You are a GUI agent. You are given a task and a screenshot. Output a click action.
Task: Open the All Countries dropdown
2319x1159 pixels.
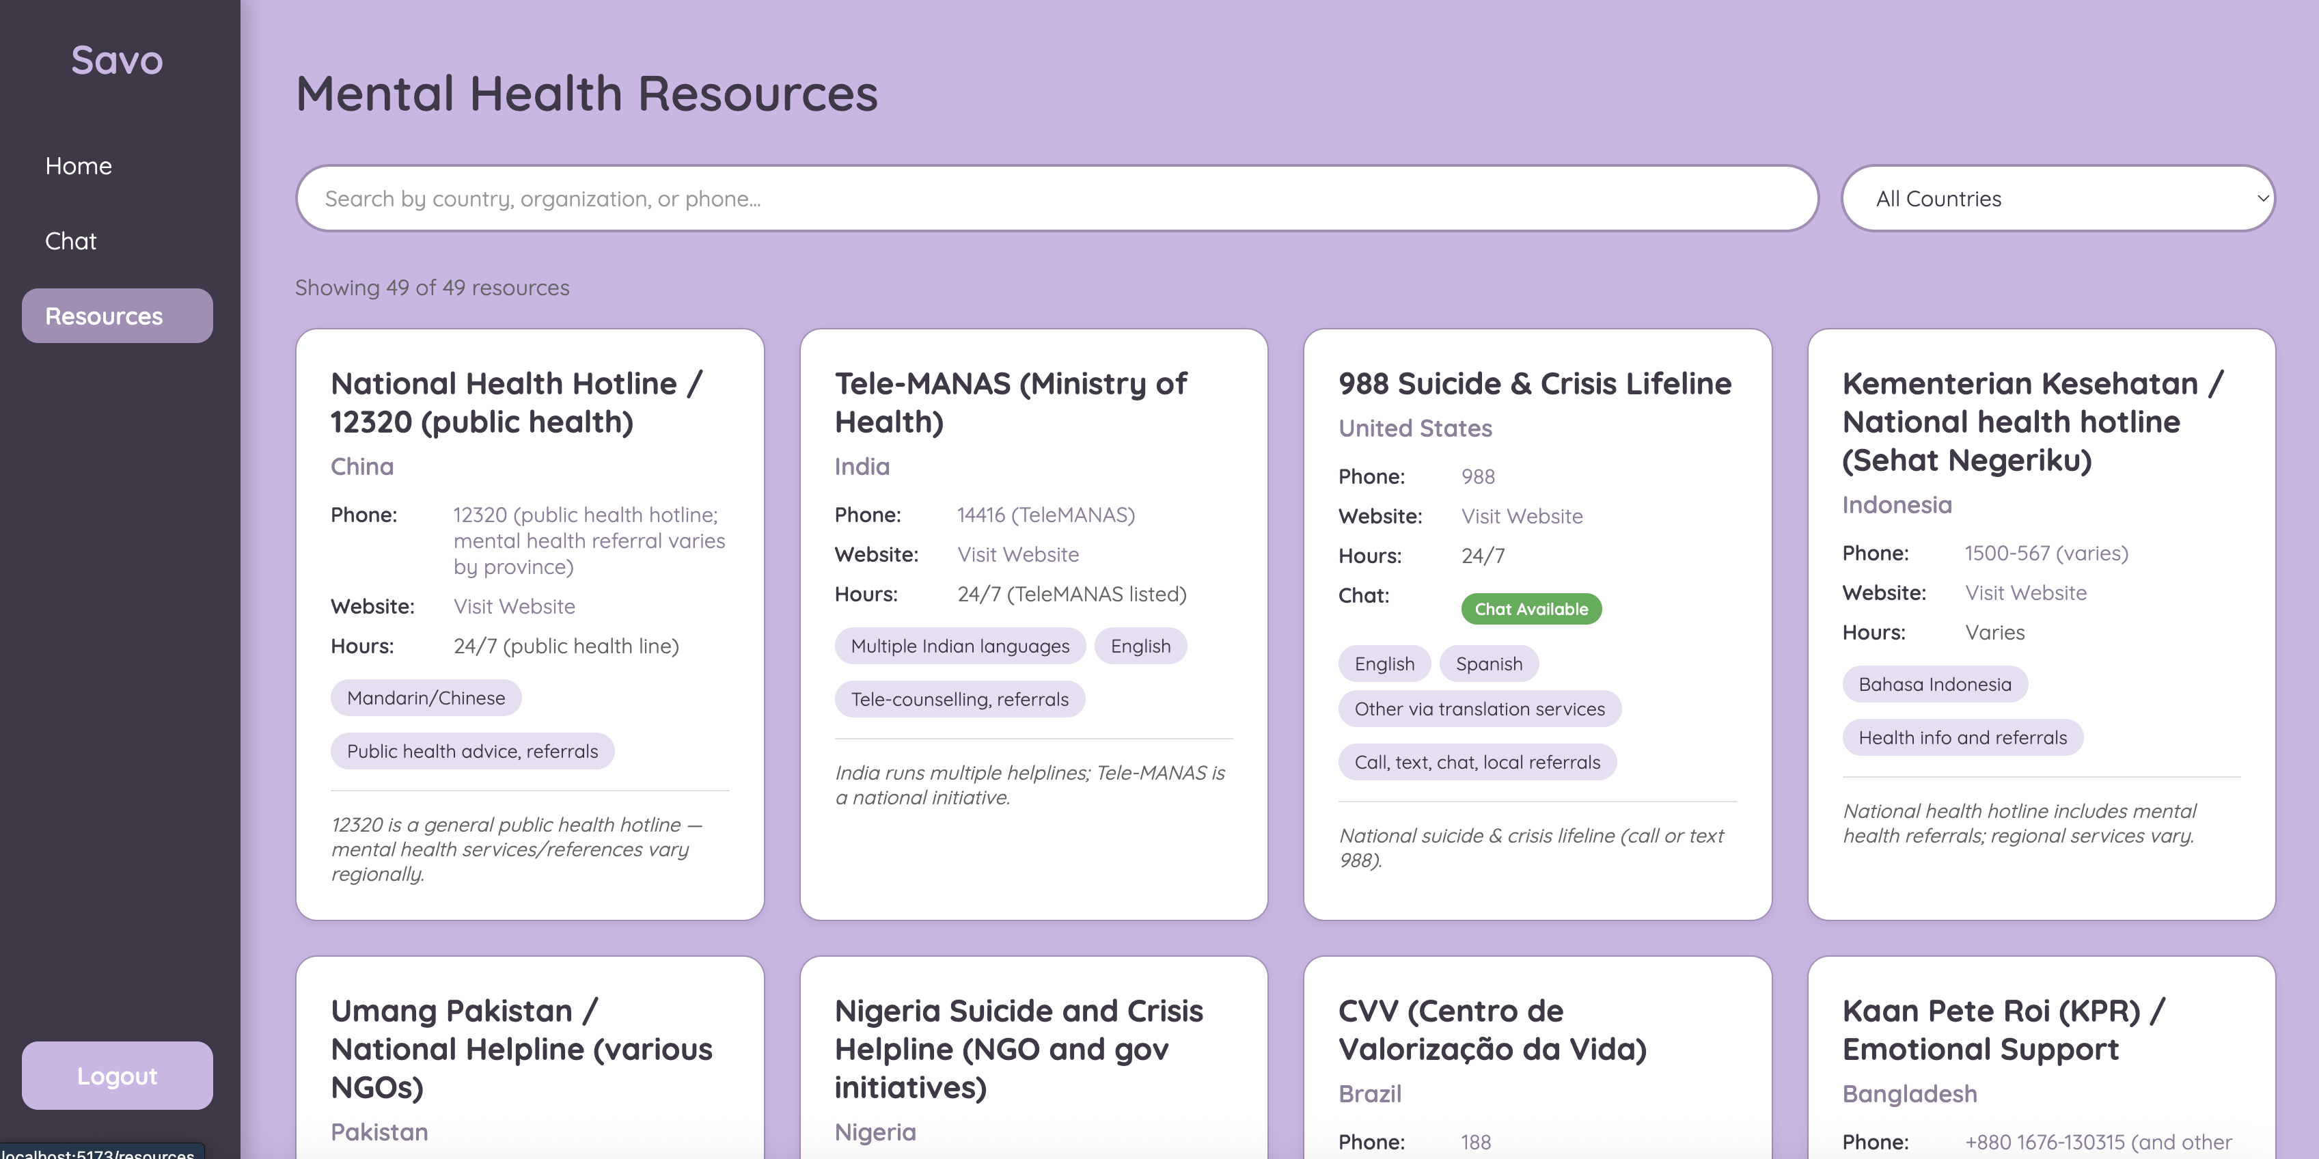pos(2057,198)
